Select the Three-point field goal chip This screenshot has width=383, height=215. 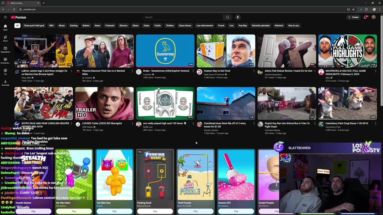[34, 26]
